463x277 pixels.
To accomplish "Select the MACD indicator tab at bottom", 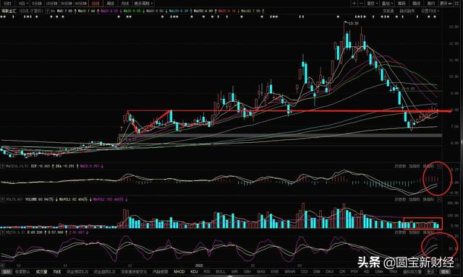I will [x=179, y=272].
